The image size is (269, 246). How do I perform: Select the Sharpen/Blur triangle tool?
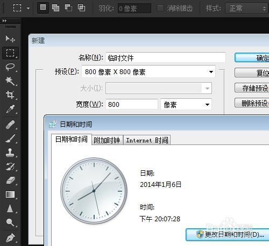[10, 208]
